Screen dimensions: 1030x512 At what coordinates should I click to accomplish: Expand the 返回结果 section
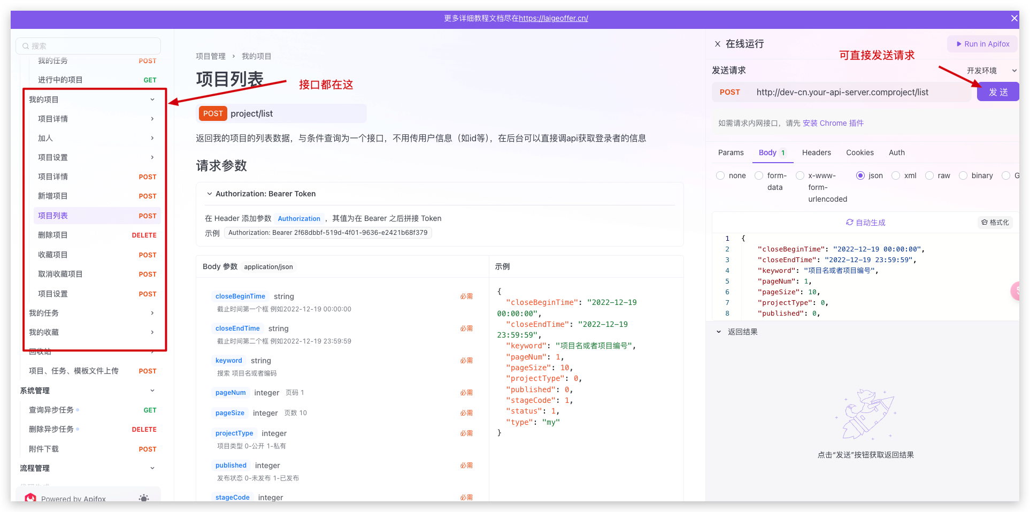(x=719, y=331)
